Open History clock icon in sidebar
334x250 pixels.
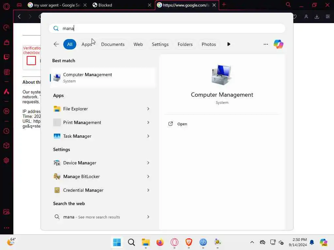(7, 131)
